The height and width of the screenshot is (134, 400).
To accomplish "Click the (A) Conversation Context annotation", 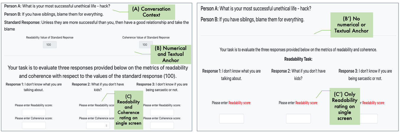I will [x=151, y=12].
